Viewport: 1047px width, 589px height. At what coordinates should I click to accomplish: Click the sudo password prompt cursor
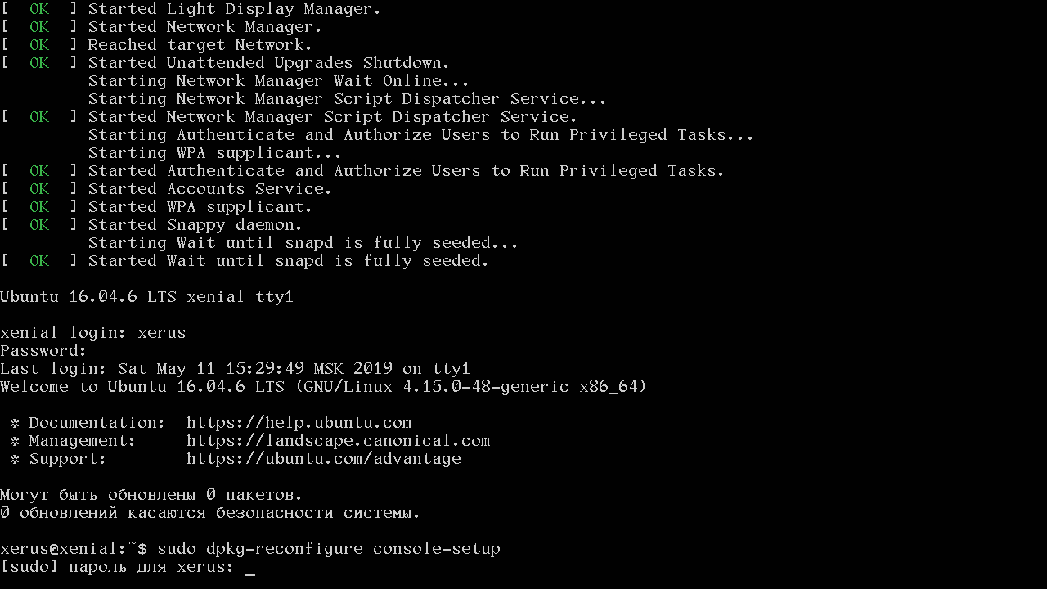(250, 568)
